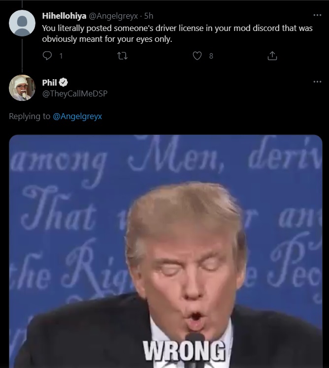Click the tweet text about the driver license
The image size is (329, 368).
(177, 33)
